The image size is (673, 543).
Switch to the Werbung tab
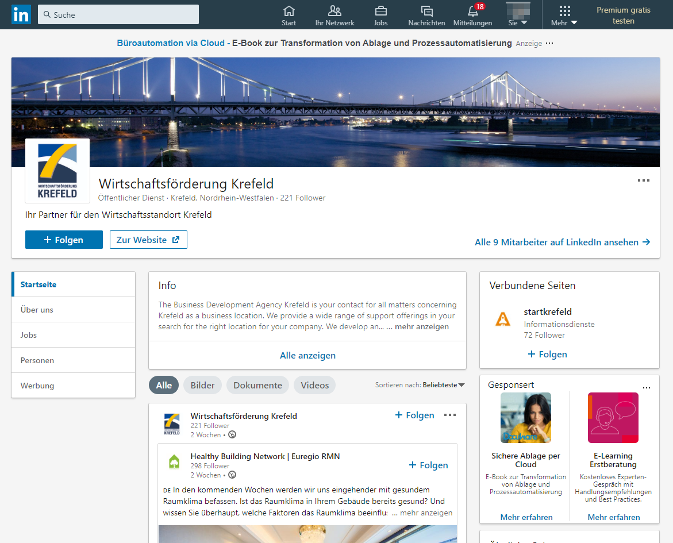[74, 386]
